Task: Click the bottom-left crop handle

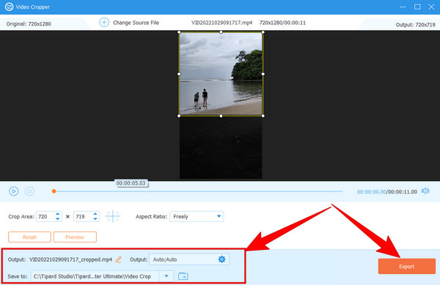Action: click(180, 116)
